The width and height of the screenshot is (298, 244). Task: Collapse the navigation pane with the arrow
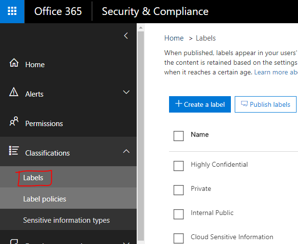pyautogui.click(x=126, y=36)
